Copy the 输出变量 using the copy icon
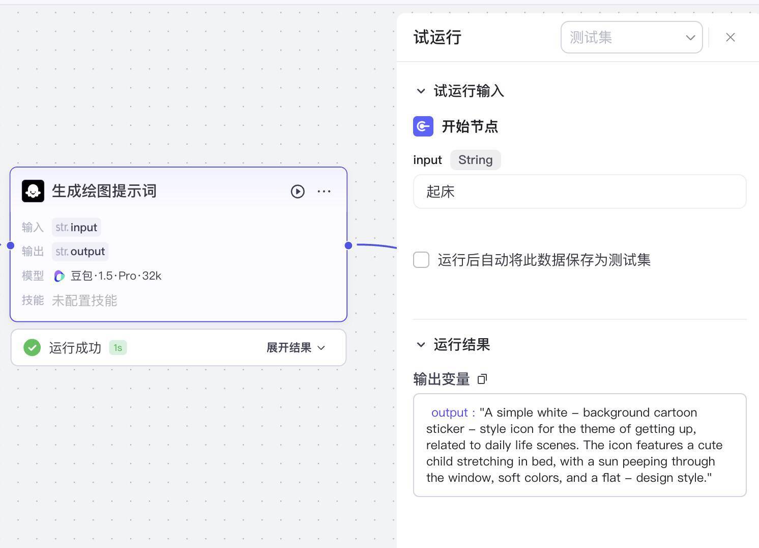 tap(482, 379)
